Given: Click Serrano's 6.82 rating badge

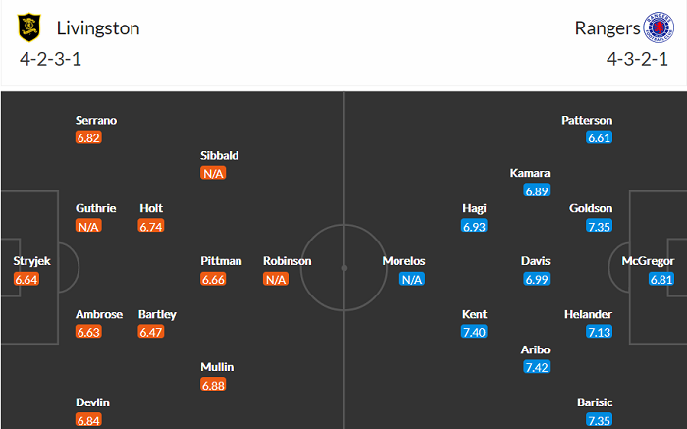Looking at the screenshot, I should coord(88,137).
